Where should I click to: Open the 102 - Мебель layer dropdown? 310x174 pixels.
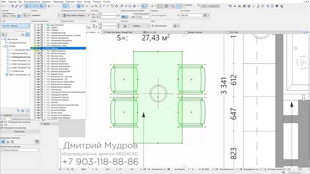(29, 25)
